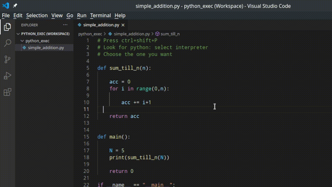
Task: Click line number 15 in the gutter
Action: pos(86,137)
